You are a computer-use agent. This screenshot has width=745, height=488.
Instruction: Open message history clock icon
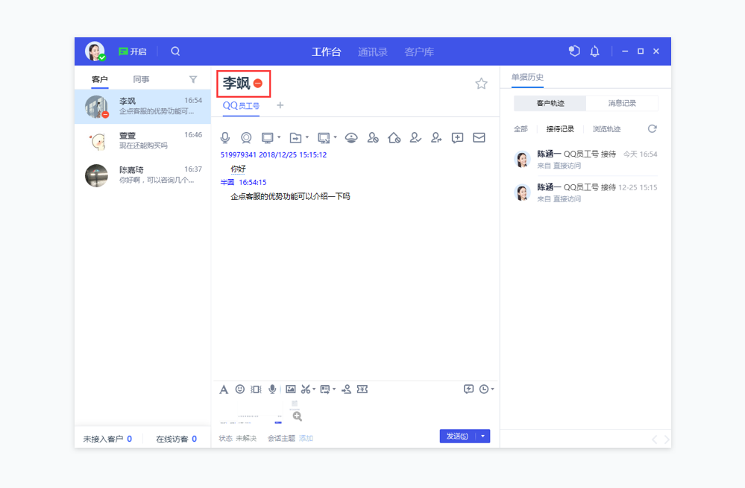pyautogui.click(x=484, y=389)
